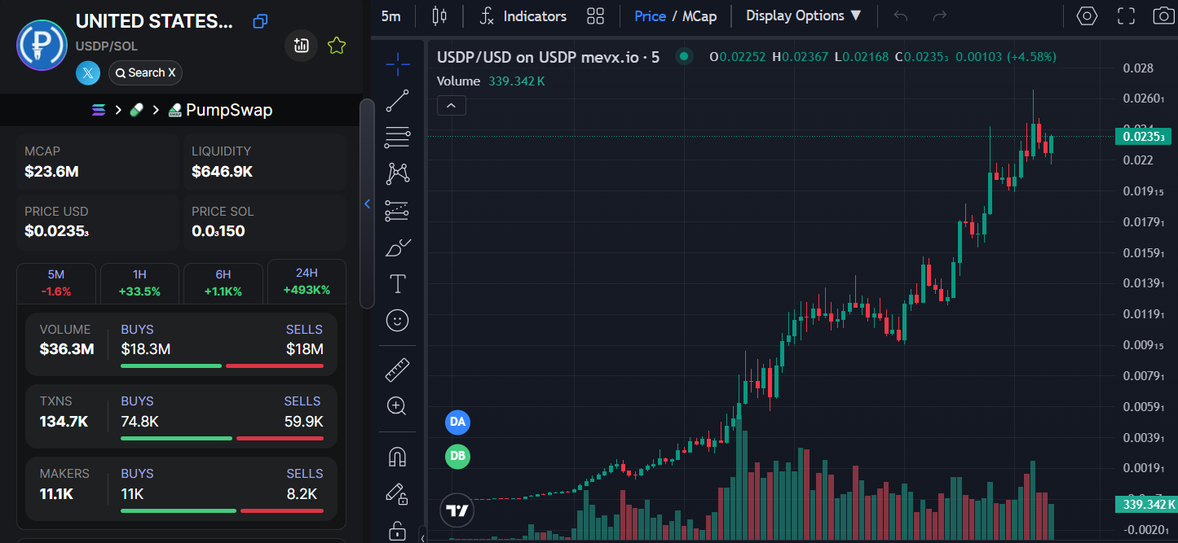Viewport: 1178px width, 543px height.
Task: Click the TXNS buys green bar
Action: pyautogui.click(x=176, y=439)
